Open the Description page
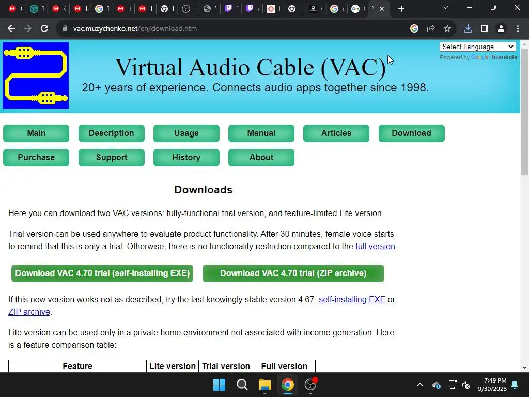 (112, 133)
